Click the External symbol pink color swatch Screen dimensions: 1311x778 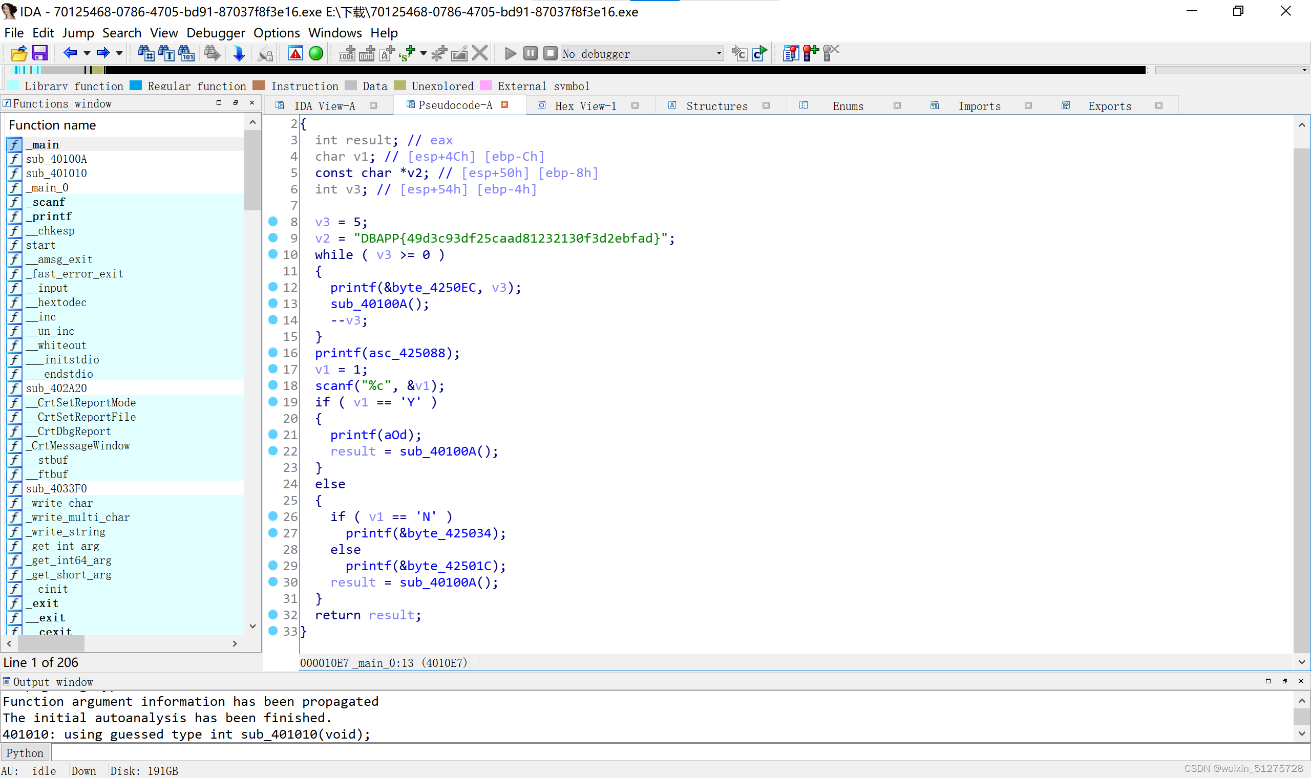tap(486, 85)
